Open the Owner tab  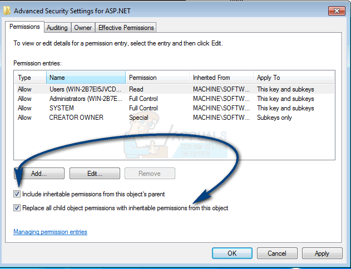83,27
